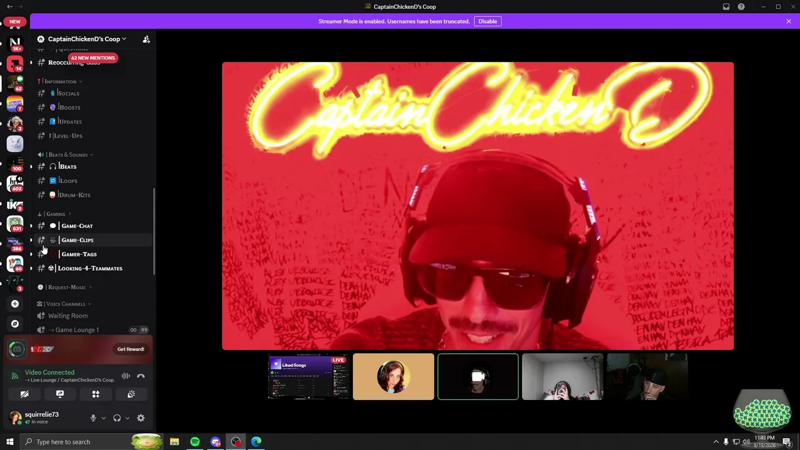Screen dimensions: 800x450
Task: Open the Beats channel
Action: 92,166
